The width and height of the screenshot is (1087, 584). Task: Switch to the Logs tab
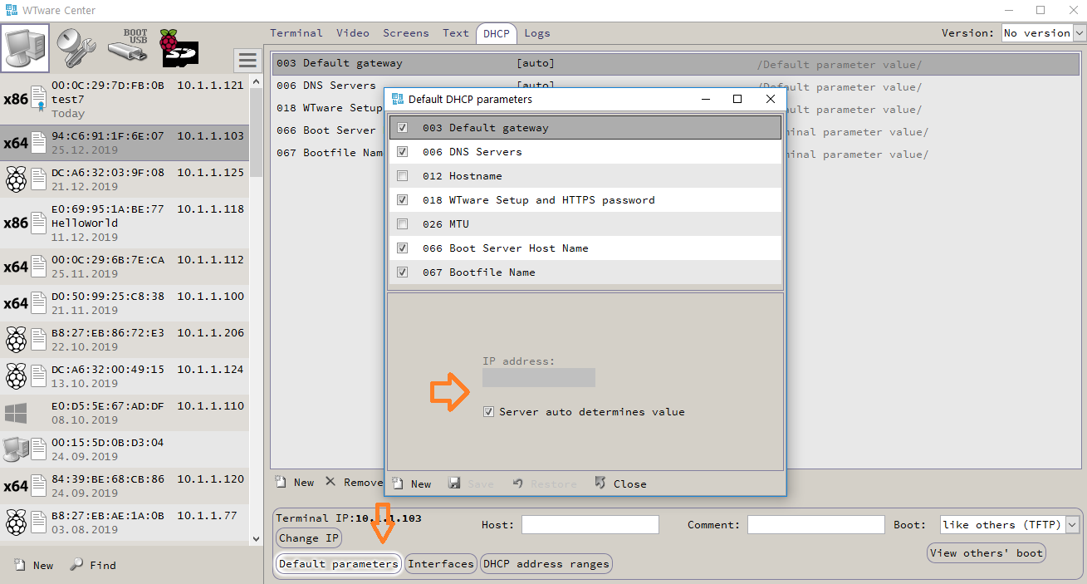point(536,33)
